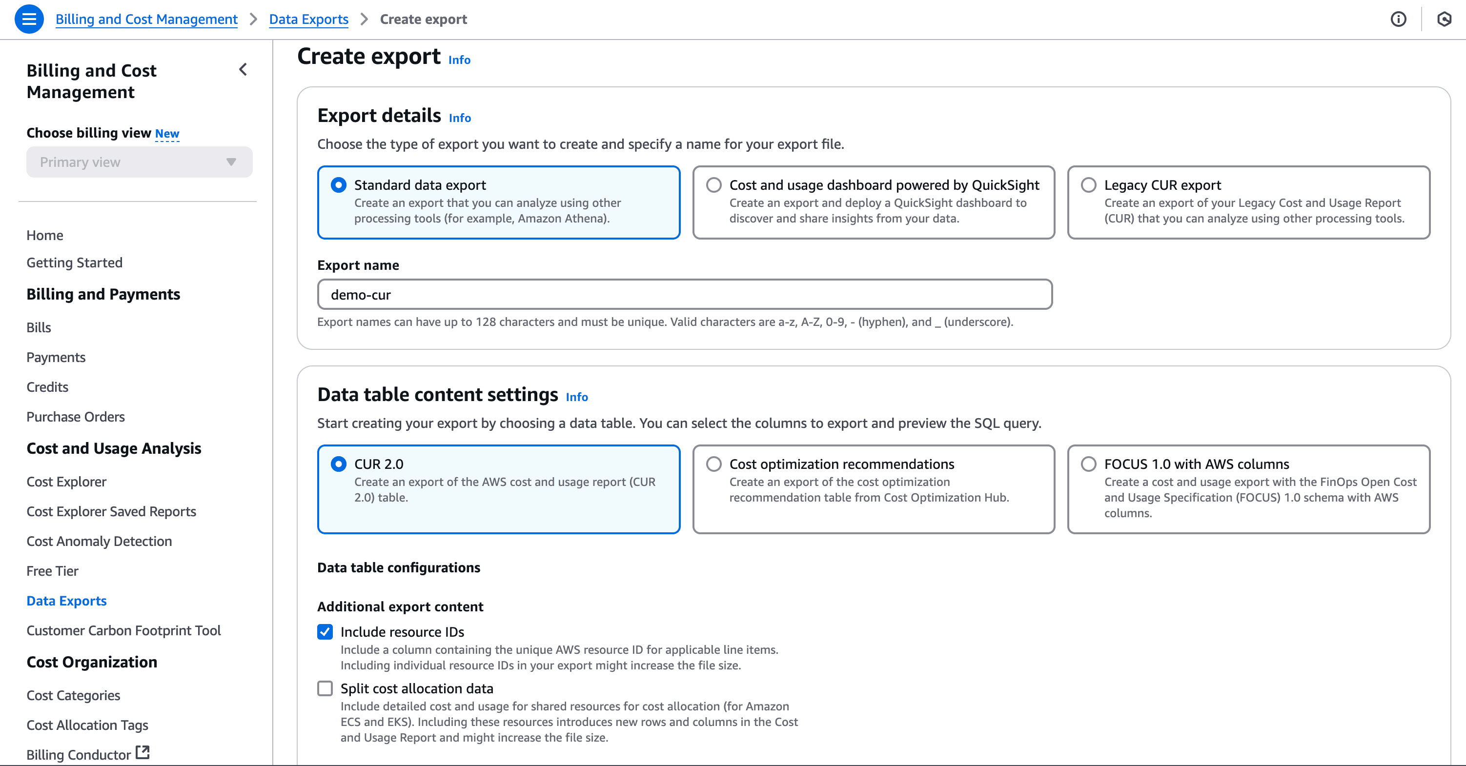Enable Split cost allocation data
Image resolution: width=1466 pixels, height=766 pixels.
325,688
